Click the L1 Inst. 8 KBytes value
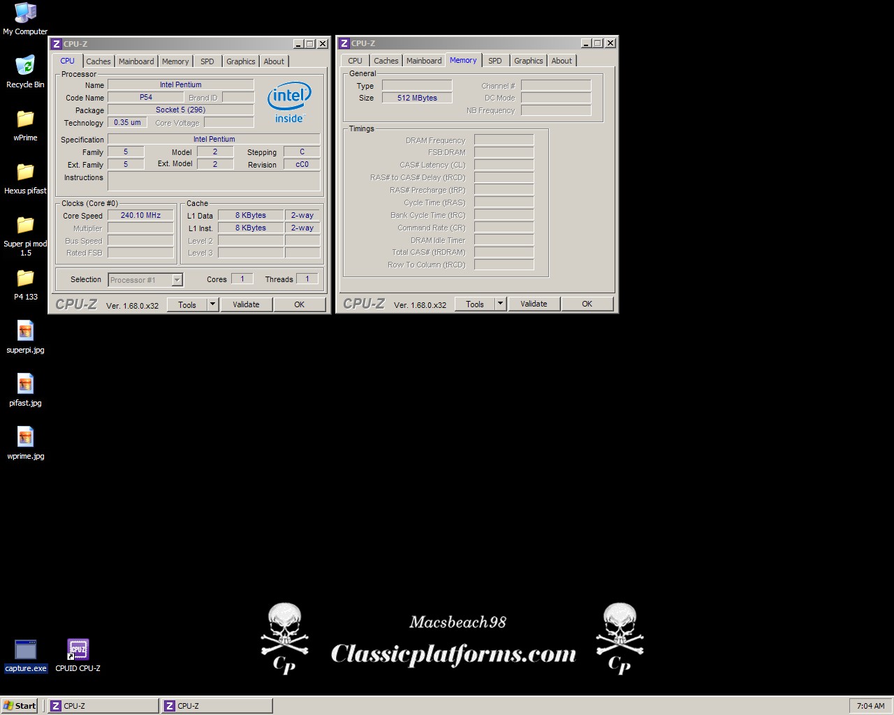894x715 pixels. 251,228
